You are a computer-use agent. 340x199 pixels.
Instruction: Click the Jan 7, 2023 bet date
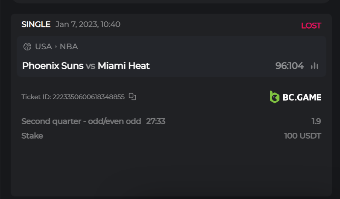point(88,24)
